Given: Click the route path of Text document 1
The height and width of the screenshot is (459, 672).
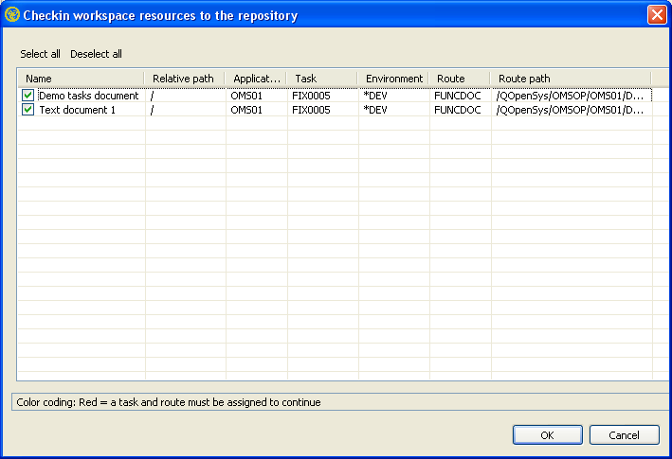Looking at the screenshot, I should (x=570, y=110).
